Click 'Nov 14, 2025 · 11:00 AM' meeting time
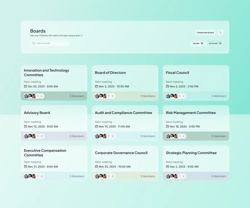The width and height of the screenshot is (250, 208). pos(114,126)
